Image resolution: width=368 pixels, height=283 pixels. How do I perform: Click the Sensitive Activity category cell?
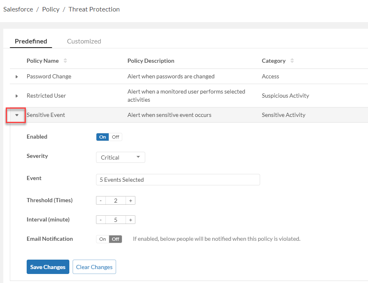(283, 115)
